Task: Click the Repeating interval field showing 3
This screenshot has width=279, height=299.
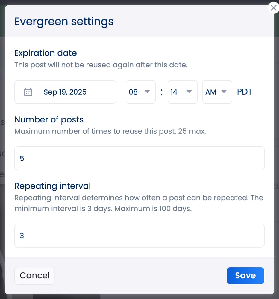Action: point(139,236)
